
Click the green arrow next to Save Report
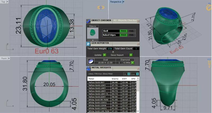pos(131,55)
